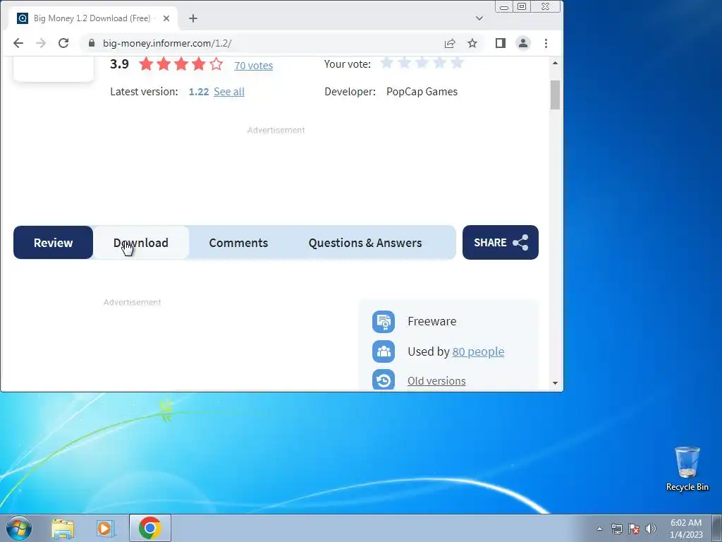Click the browser forward arrow
Viewport: 722px width, 542px height.
click(41, 43)
